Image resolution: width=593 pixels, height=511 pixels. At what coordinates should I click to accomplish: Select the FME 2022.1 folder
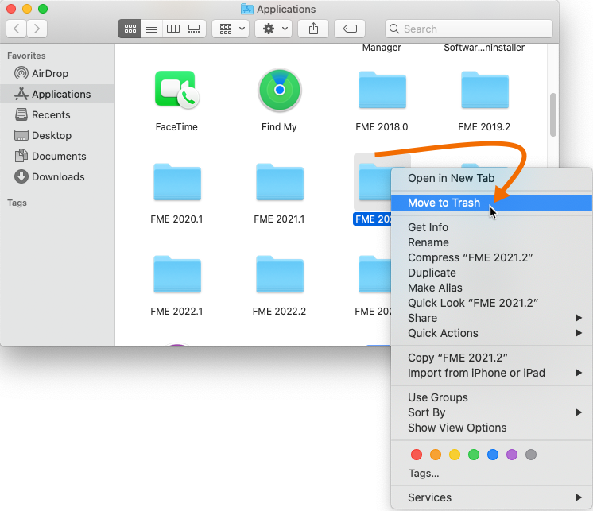[177, 274]
